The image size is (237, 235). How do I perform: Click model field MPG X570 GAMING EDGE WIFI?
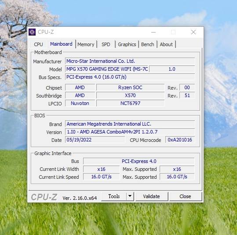(x=107, y=69)
